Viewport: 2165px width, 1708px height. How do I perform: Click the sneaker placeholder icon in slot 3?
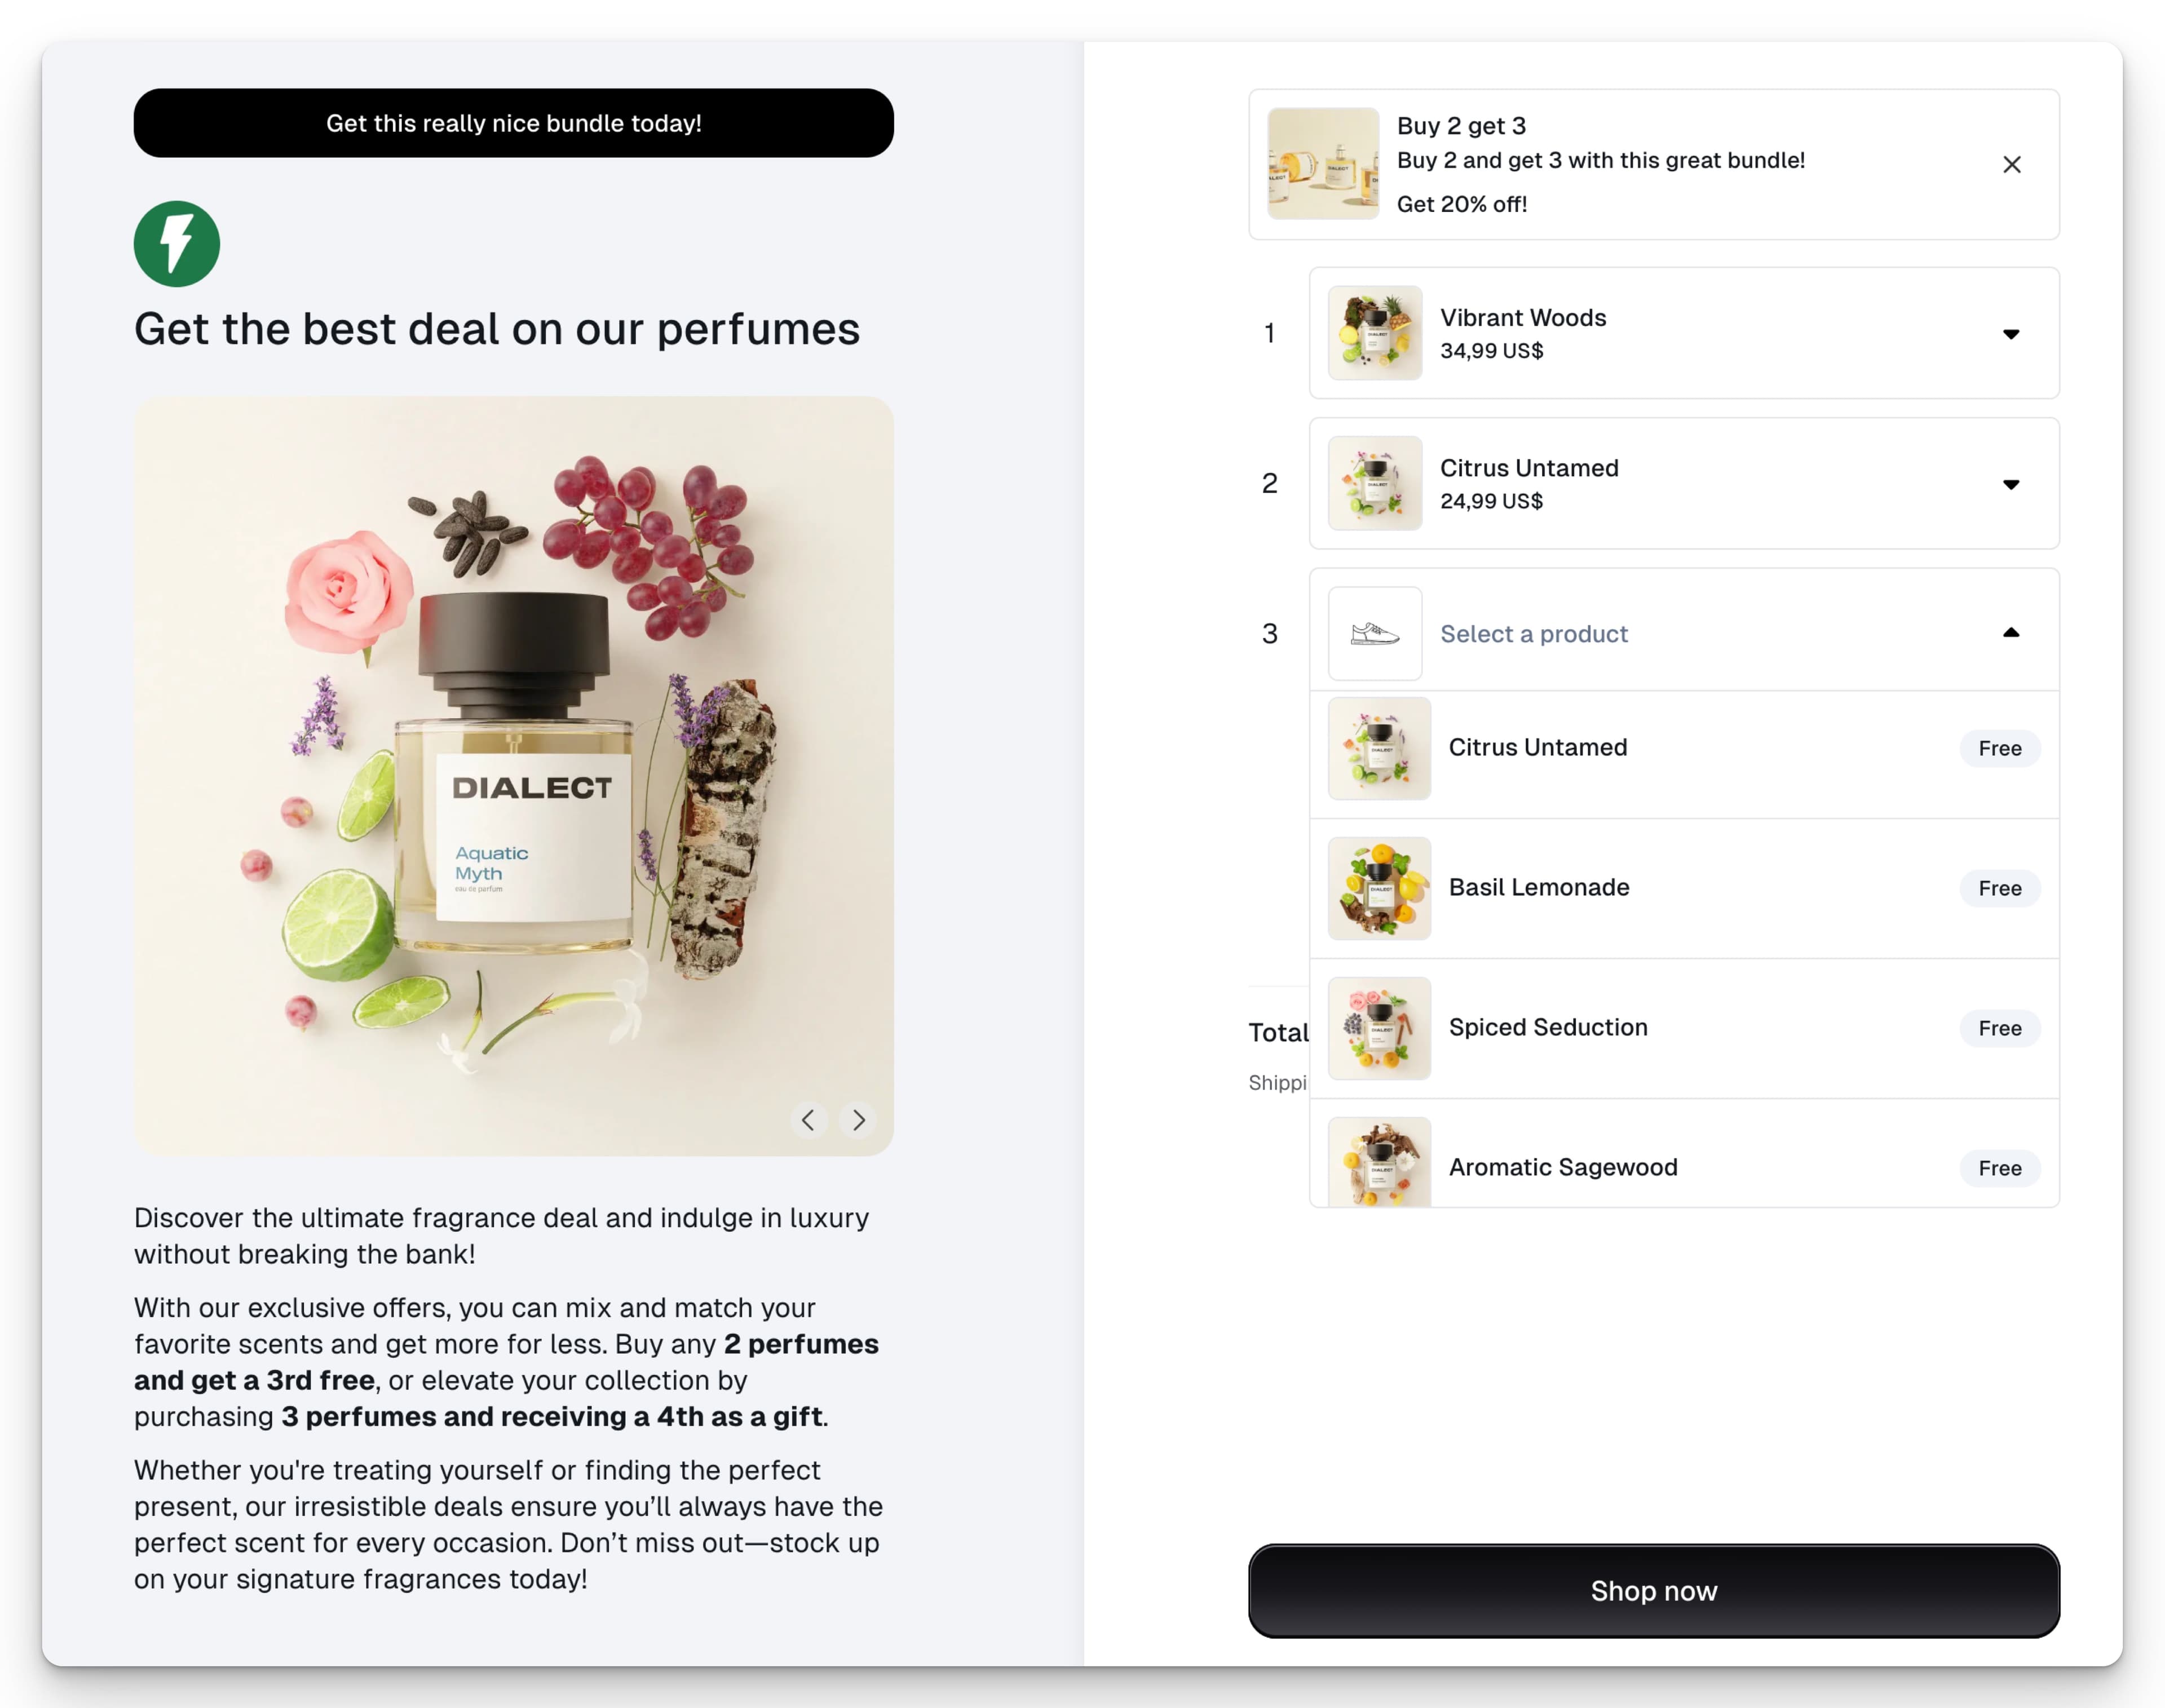(1375, 633)
